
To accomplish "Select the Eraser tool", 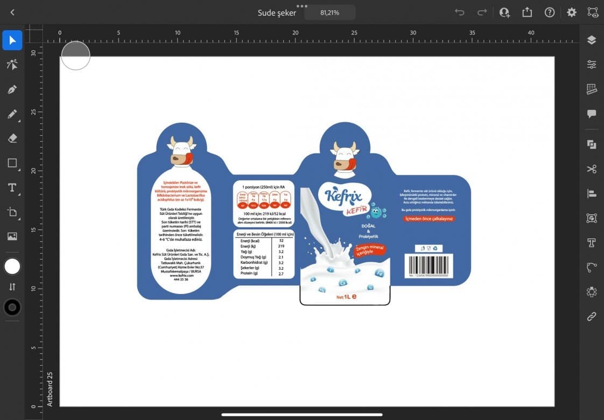I will (x=12, y=138).
